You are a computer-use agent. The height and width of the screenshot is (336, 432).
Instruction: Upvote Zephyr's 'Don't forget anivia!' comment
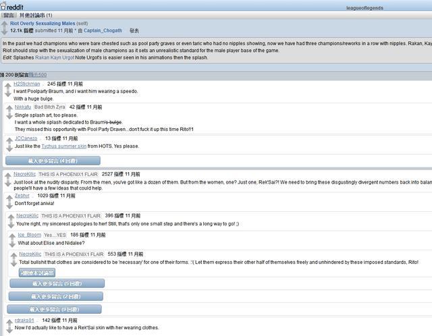tap(8, 196)
